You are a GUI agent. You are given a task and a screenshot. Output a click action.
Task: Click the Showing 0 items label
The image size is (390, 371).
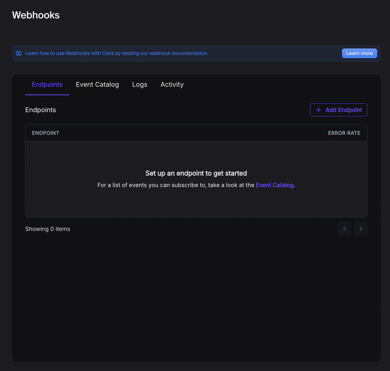click(48, 229)
